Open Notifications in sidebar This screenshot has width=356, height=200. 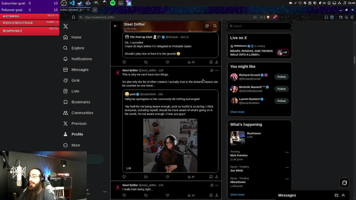pos(78,59)
